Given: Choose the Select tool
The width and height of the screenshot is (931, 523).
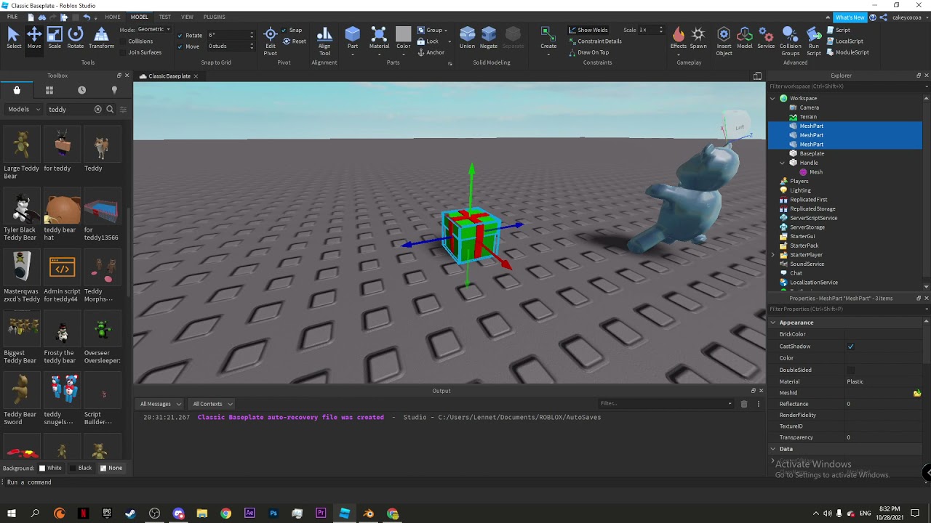Looking at the screenshot, I should 13,38.
